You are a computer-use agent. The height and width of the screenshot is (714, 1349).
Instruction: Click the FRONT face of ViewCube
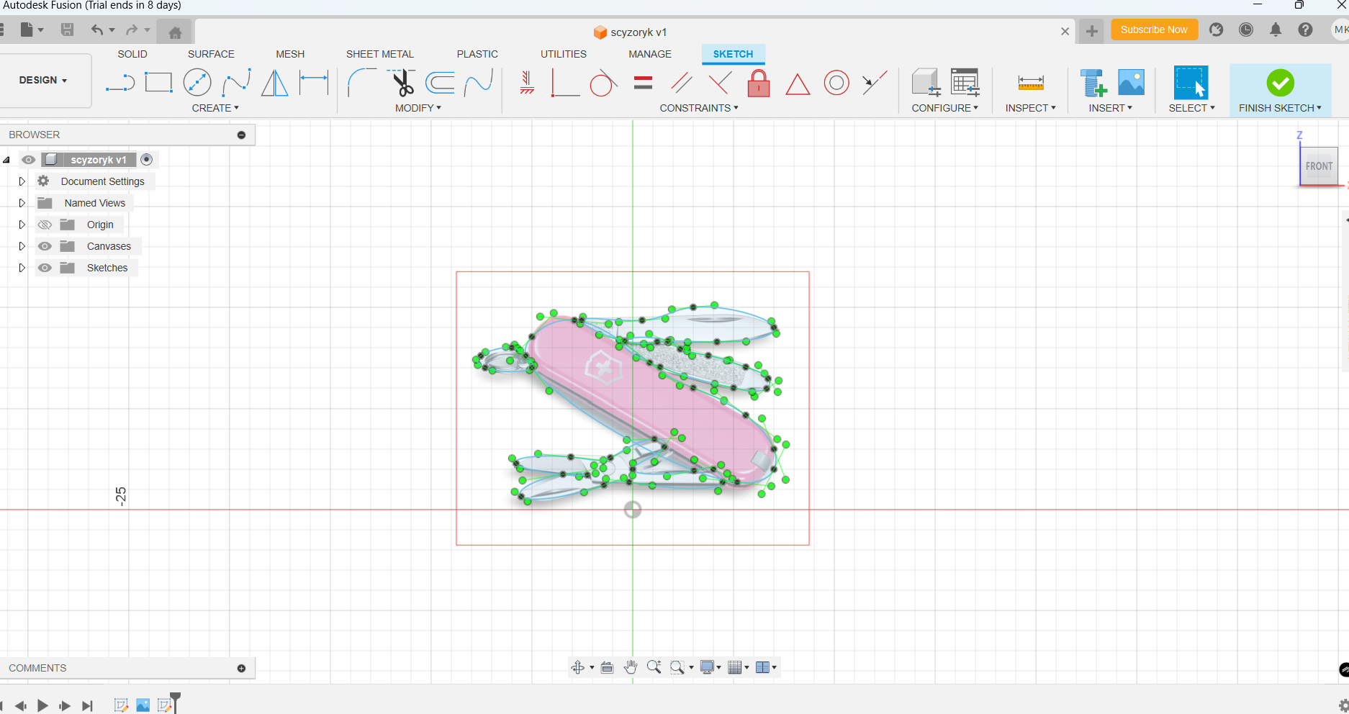tap(1319, 166)
